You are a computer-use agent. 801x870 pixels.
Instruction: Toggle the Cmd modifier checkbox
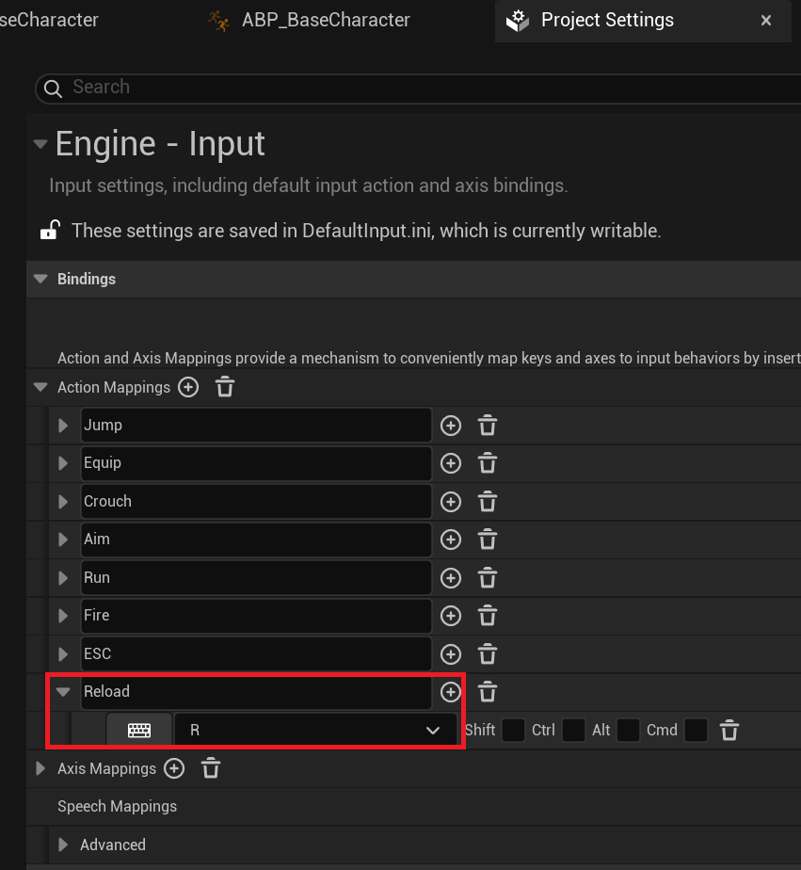696,730
